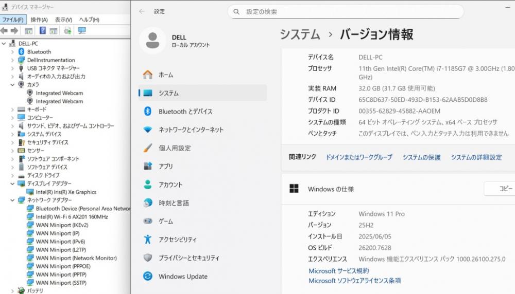Open the システムの保護 link
The height and width of the screenshot is (294, 515).
coord(421,157)
